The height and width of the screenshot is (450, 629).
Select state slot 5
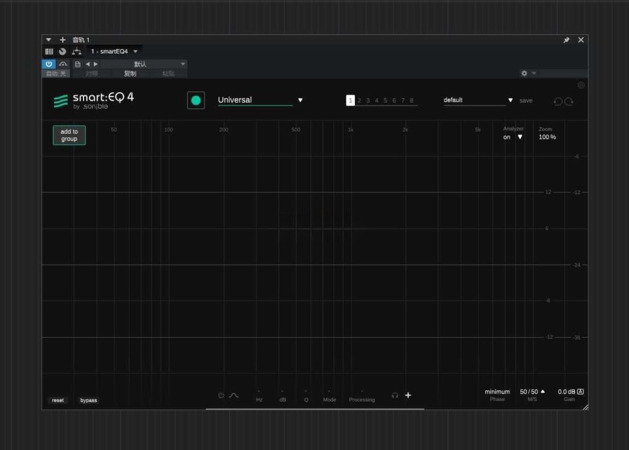pos(386,100)
